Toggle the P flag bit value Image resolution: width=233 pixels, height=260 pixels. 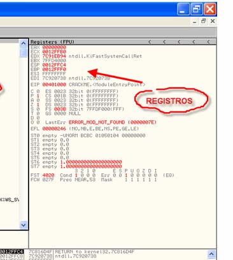tap(38, 96)
